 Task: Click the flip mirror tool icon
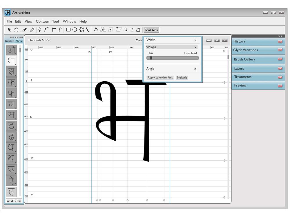(x=103, y=30)
